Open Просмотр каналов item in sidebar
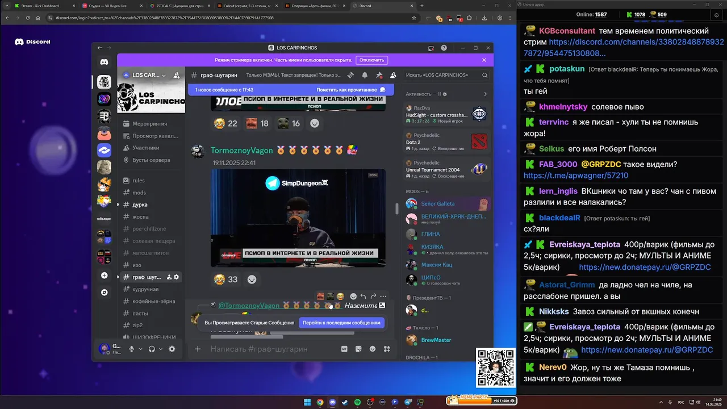The width and height of the screenshot is (727, 409). click(151, 136)
